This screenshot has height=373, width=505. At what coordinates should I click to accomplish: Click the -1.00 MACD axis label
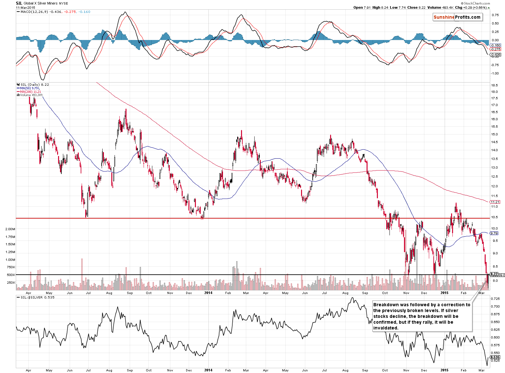[x=495, y=74]
